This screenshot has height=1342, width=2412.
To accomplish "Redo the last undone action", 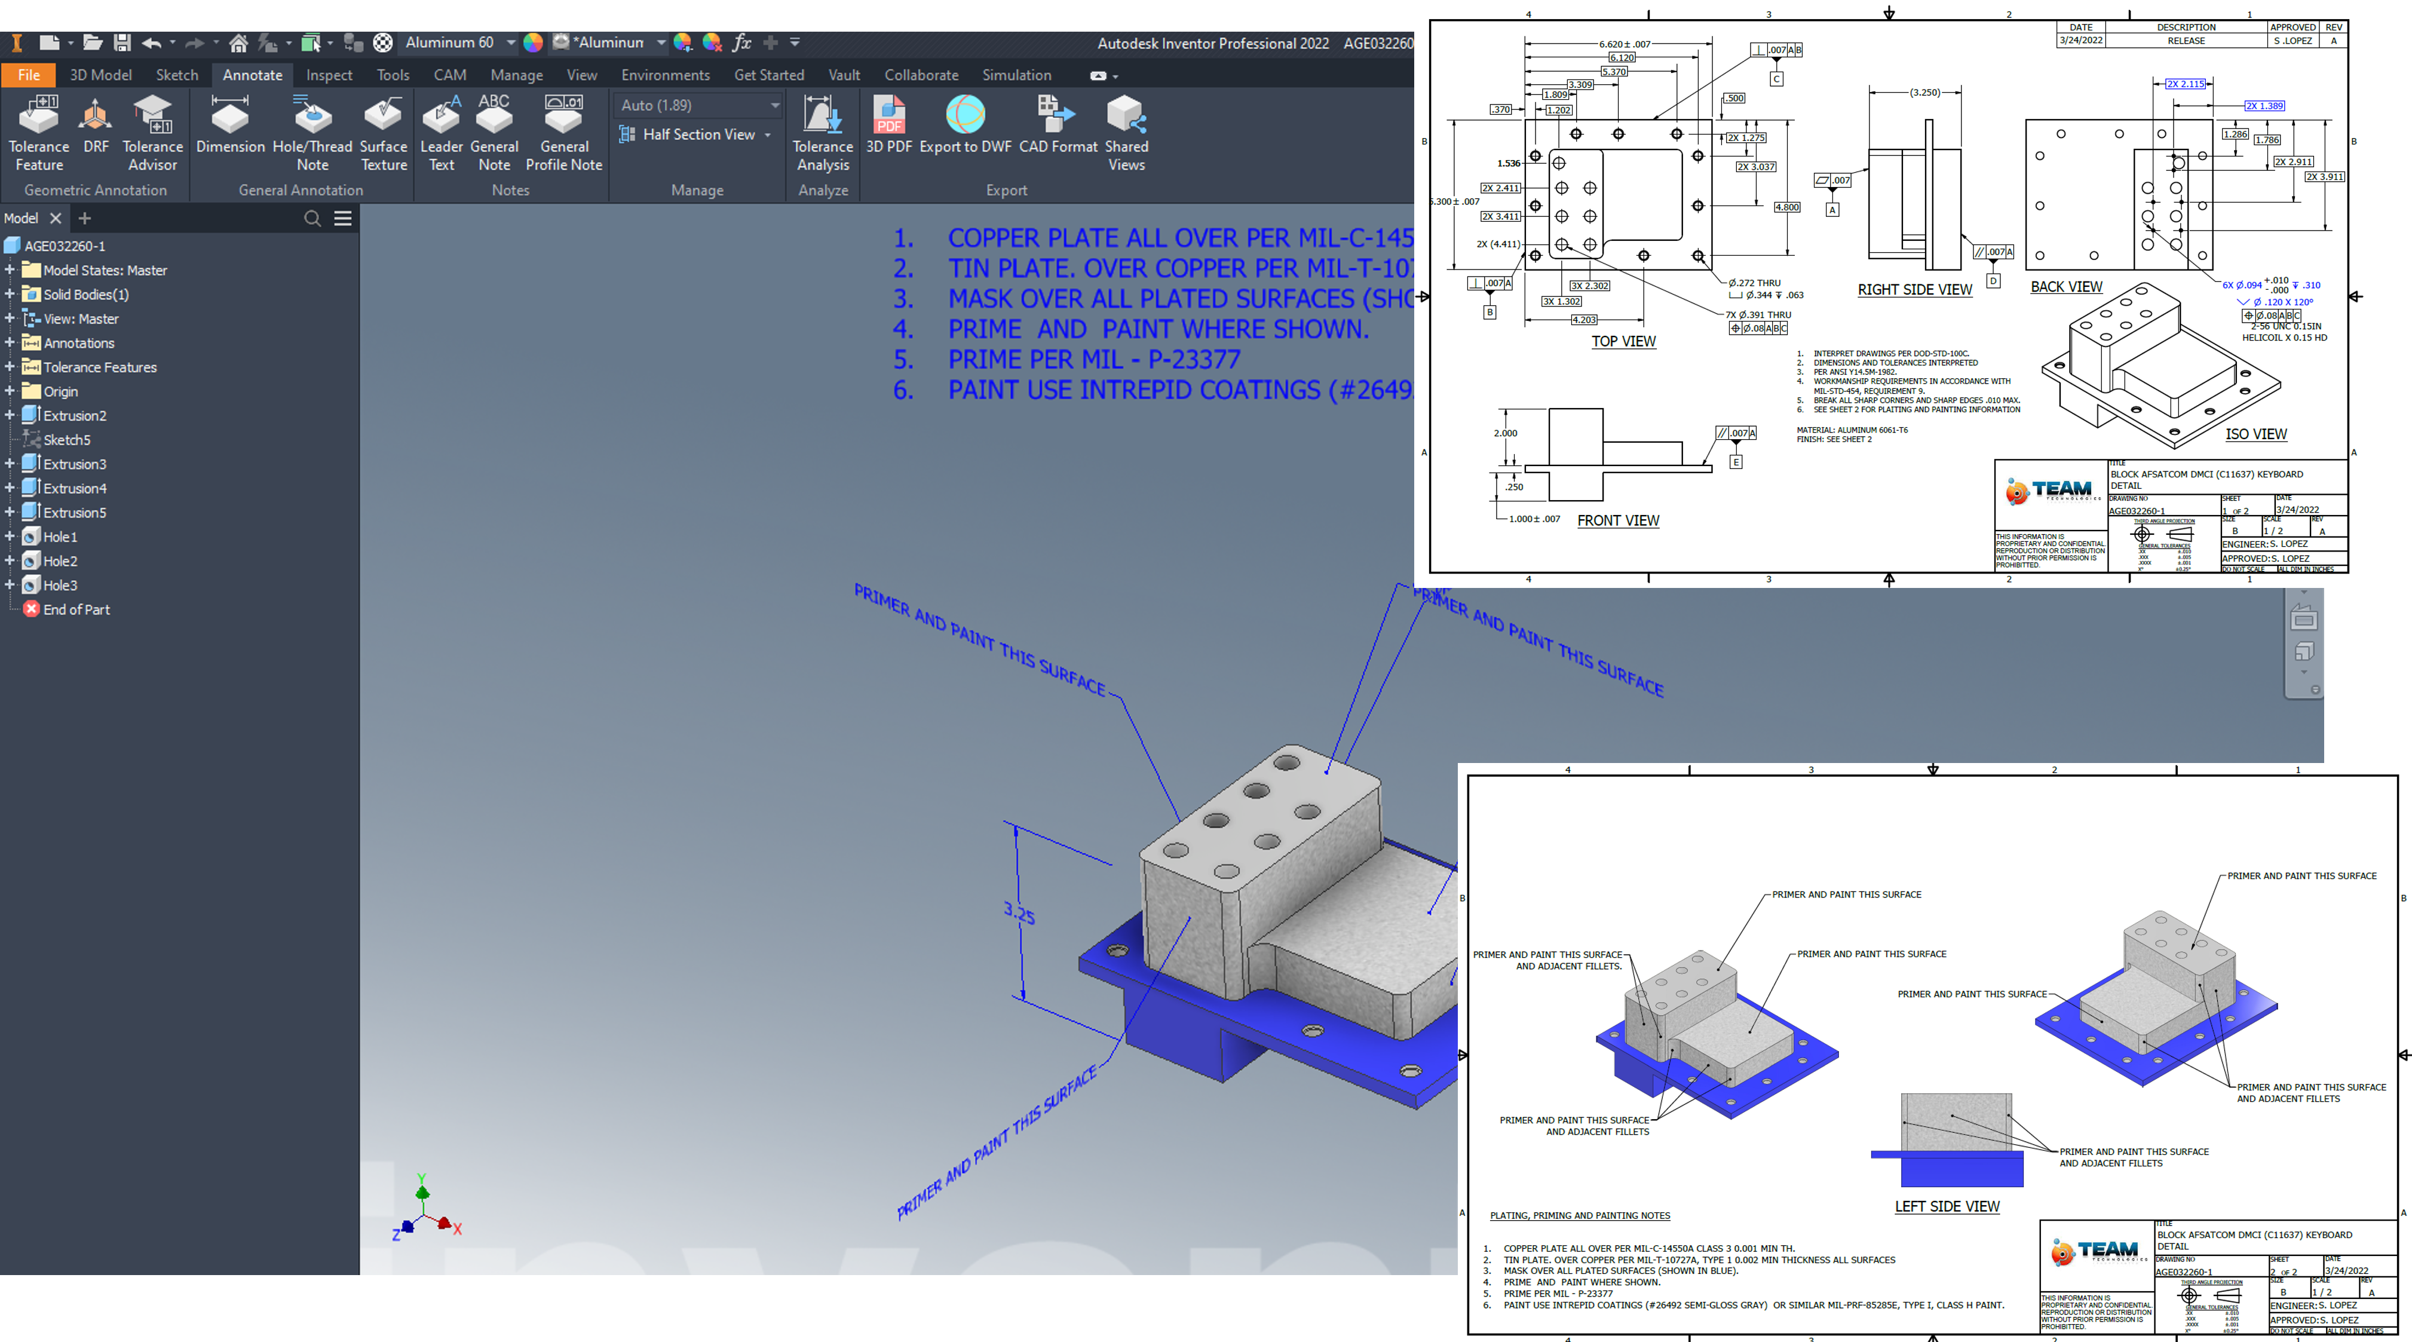I will click(194, 42).
